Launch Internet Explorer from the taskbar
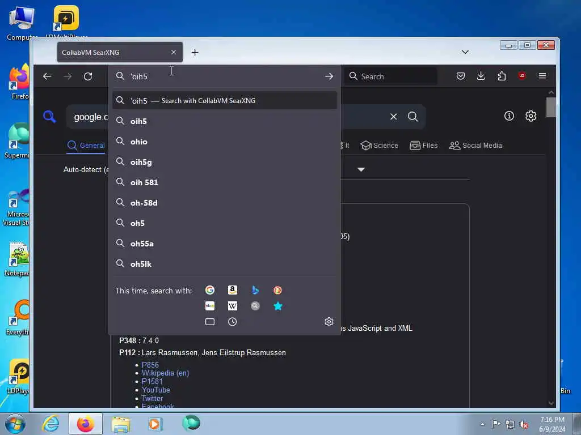This screenshot has width=581, height=435. click(50, 424)
